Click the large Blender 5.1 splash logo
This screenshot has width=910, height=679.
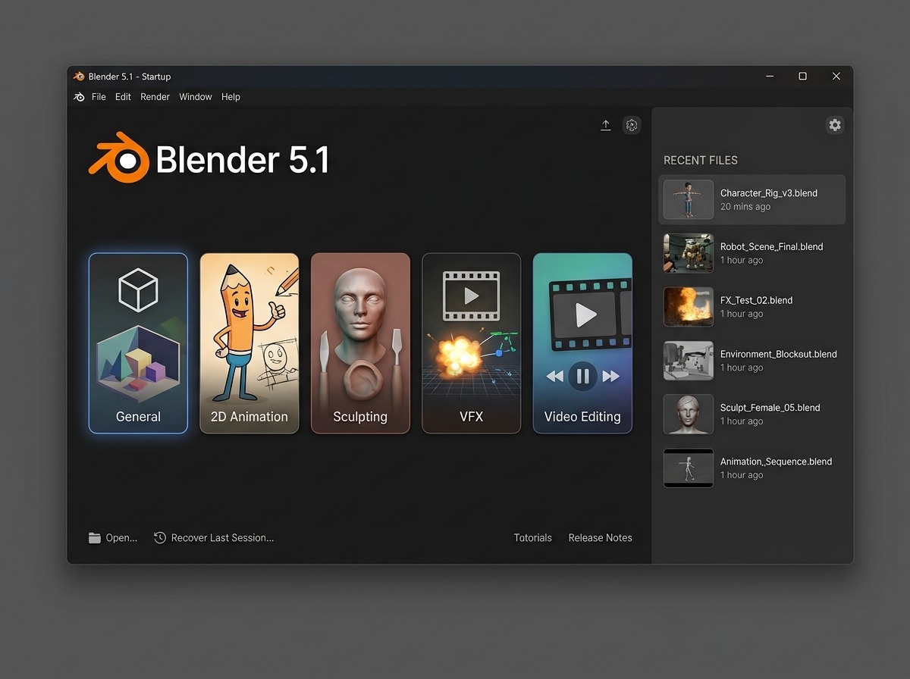tap(209, 159)
